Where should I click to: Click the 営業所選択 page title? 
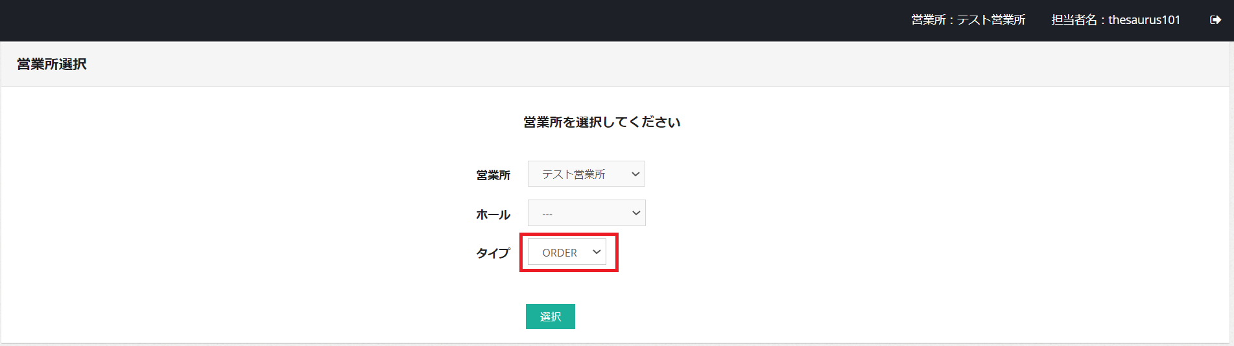point(52,64)
